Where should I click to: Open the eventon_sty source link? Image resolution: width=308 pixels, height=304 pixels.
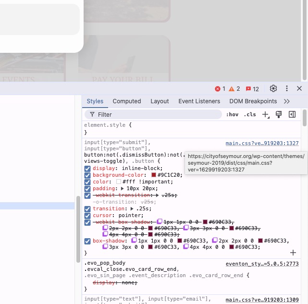262,264
